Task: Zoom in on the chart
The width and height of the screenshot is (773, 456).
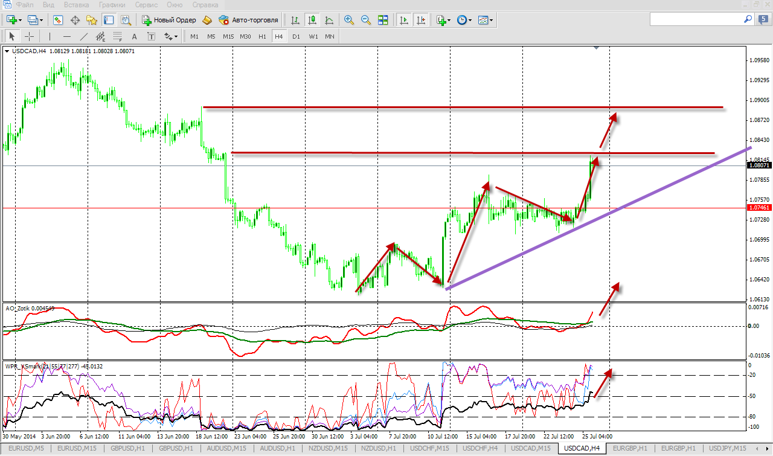Action: pos(348,20)
